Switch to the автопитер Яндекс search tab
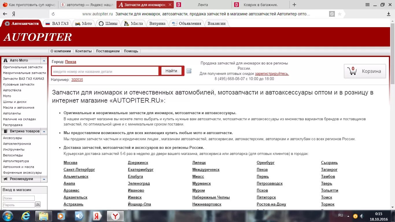This screenshot has height=222, width=395. (x=87, y=5)
